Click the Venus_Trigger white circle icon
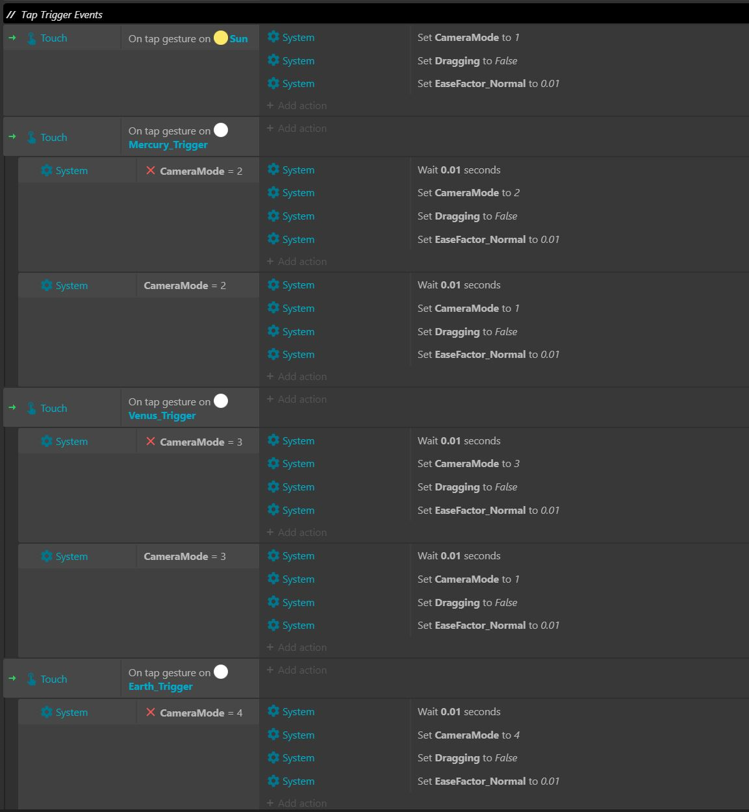The width and height of the screenshot is (749, 812). point(221,401)
